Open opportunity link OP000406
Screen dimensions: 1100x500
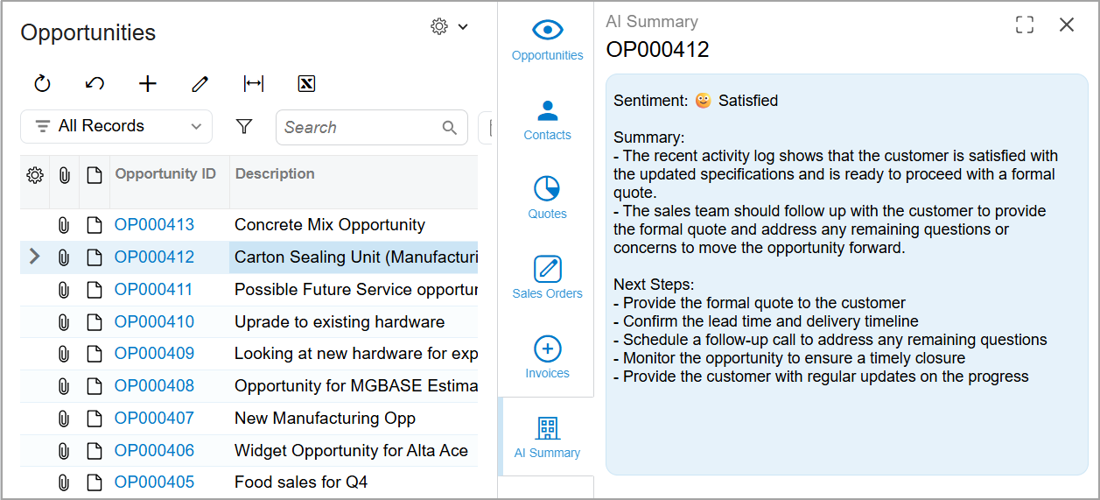tap(154, 451)
